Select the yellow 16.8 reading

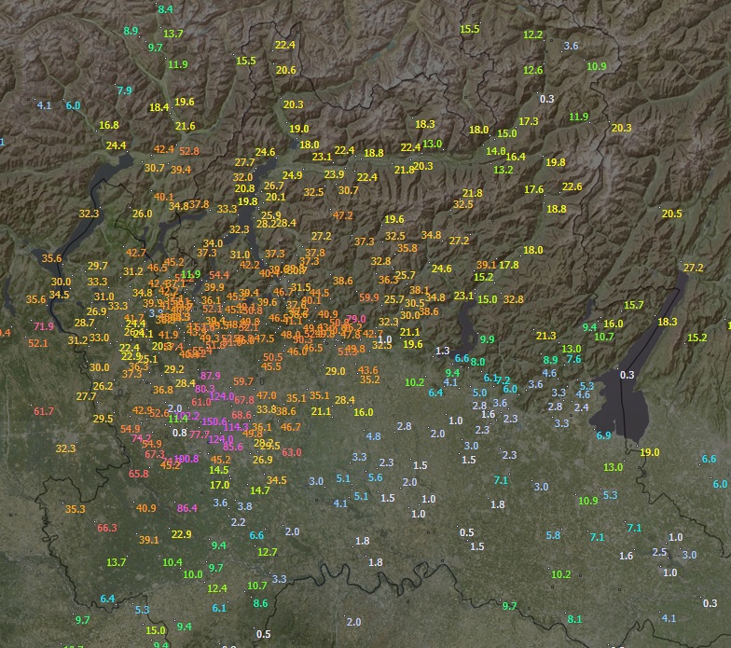[x=108, y=125]
